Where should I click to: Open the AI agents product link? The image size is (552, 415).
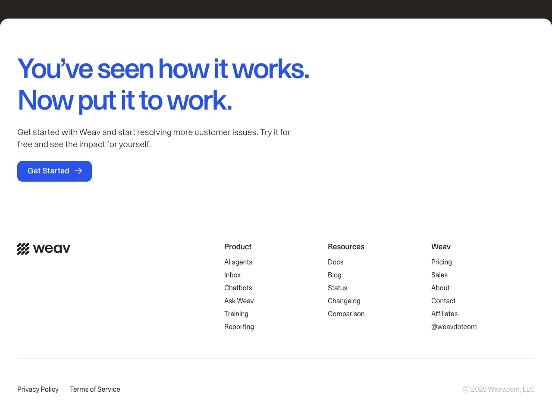(238, 262)
